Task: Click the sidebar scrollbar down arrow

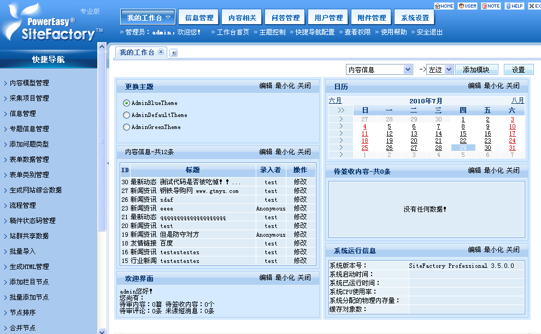Action: [x=102, y=330]
